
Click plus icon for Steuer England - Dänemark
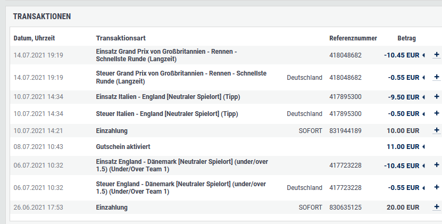pos(436,187)
